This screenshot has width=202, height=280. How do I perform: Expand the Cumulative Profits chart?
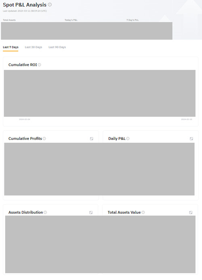coord(92,139)
